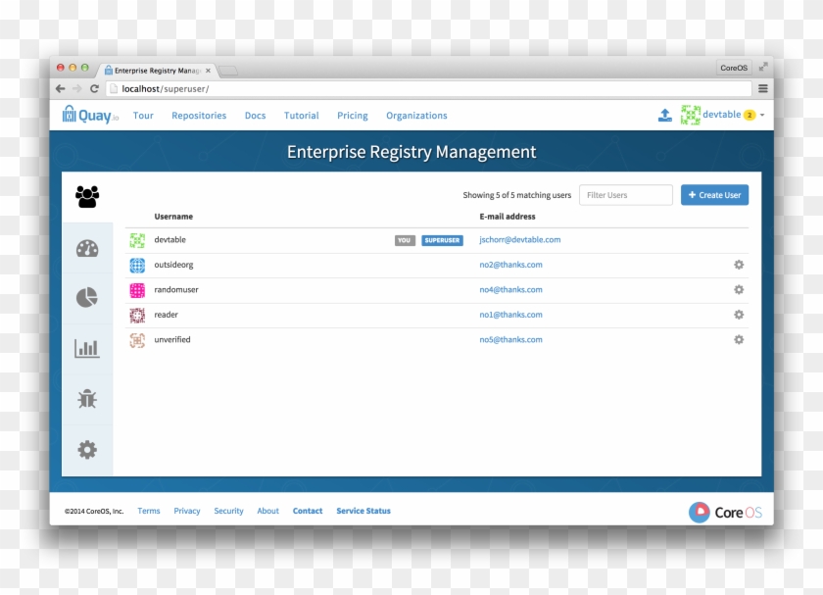Switch to the Repositories tab
The height and width of the screenshot is (595, 823).
199,116
